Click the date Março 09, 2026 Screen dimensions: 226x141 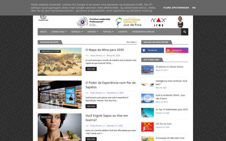[113, 55]
